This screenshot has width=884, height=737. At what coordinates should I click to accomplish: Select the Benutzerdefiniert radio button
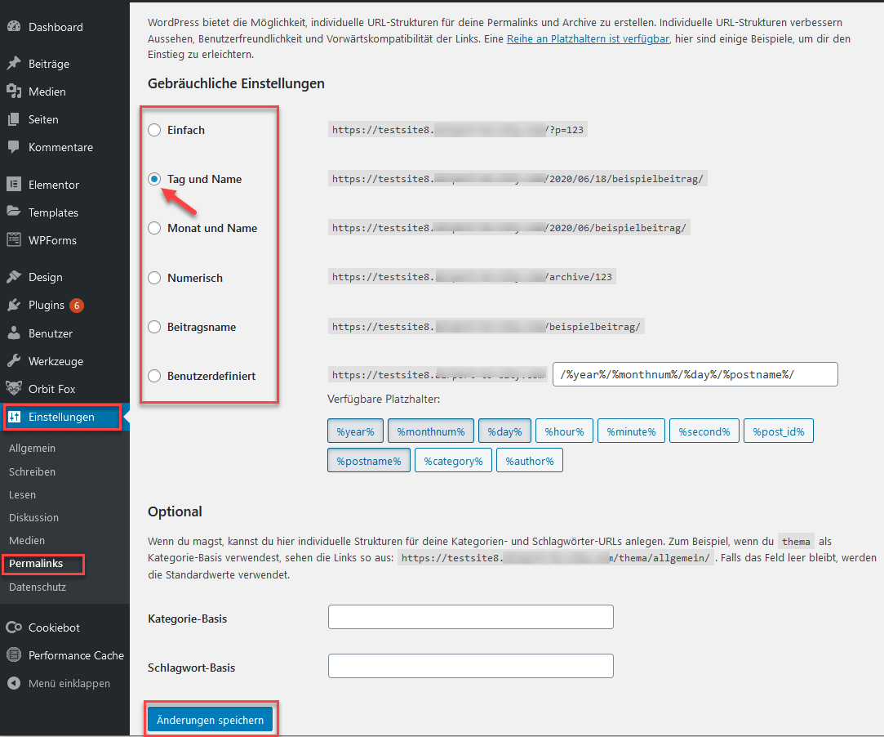[154, 376]
